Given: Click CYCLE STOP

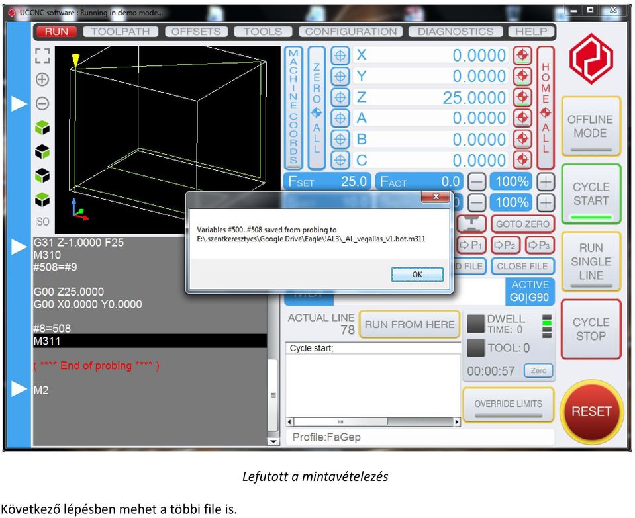Looking at the screenshot, I should (x=591, y=329).
